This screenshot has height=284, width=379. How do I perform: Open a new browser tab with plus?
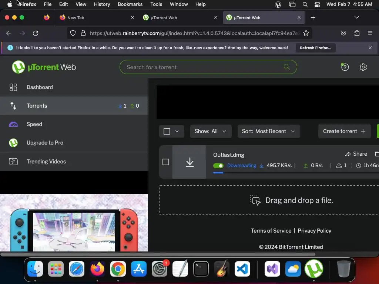[x=313, y=18]
